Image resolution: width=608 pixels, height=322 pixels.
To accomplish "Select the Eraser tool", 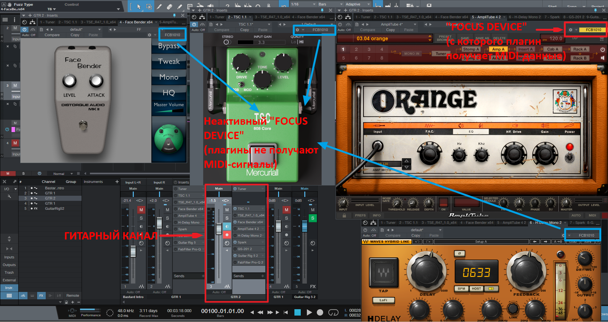I will click(x=170, y=7).
